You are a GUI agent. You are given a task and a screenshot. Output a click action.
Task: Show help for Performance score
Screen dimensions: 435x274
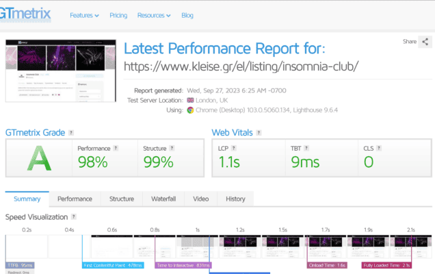tap(116, 148)
